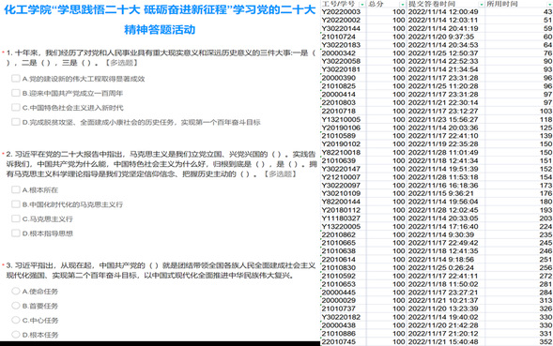This screenshot has width=553, height=346.
Task: Select score 100 in row Y20220003
Action: point(387,11)
